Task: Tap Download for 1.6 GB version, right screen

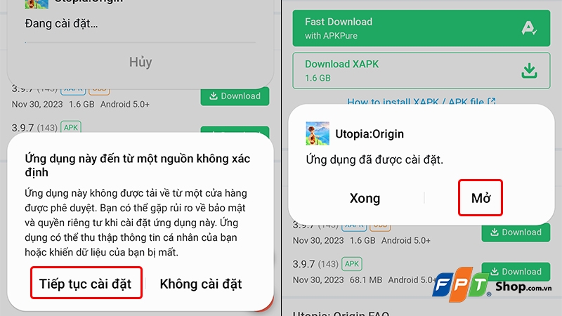Action: click(516, 232)
